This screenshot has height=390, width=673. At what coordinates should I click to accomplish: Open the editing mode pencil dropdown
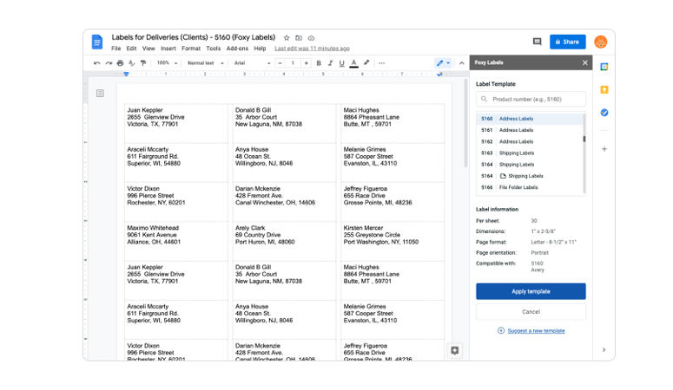click(x=444, y=63)
